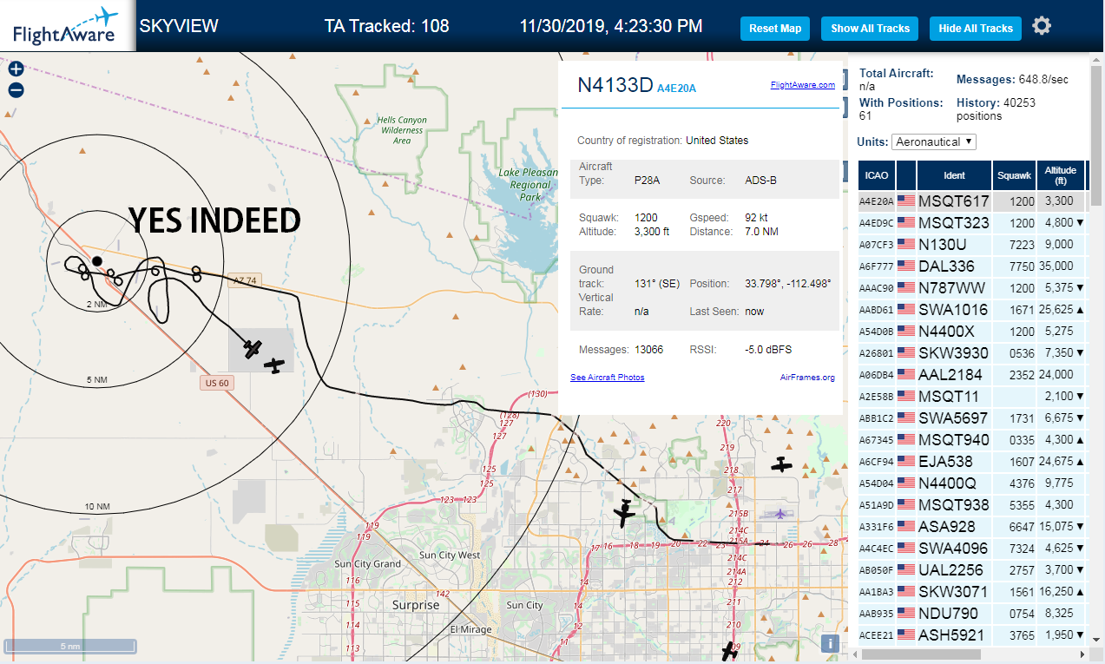
Task: Click the N4133D title in the aircraft panel
Action: click(x=615, y=84)
